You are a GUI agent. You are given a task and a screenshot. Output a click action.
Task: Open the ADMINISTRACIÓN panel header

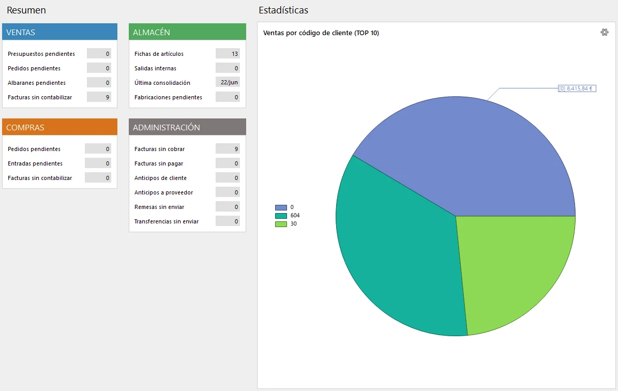click(187, 127)
